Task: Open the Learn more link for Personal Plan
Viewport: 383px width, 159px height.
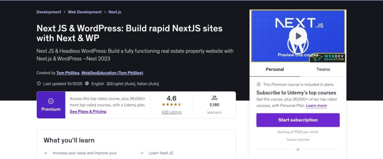Action: [x=316, y=106]
